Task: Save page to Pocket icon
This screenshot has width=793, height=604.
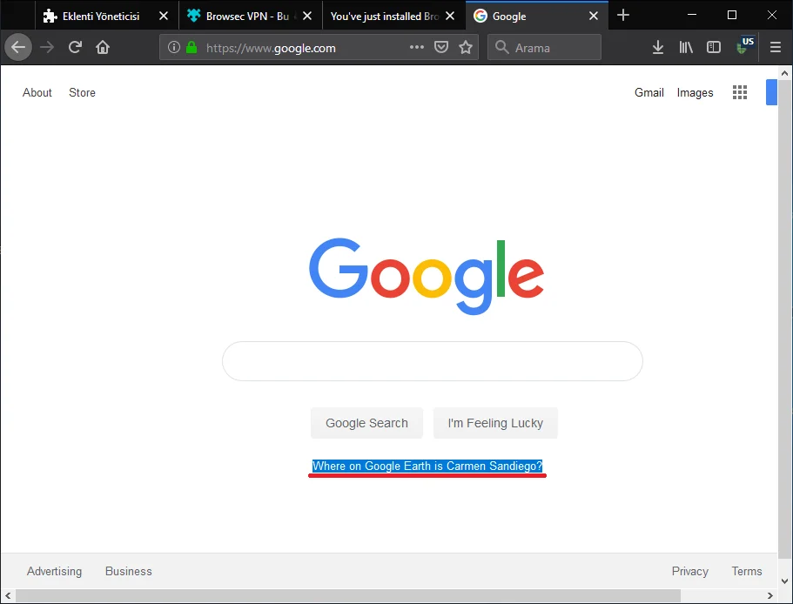Action: 441,48
